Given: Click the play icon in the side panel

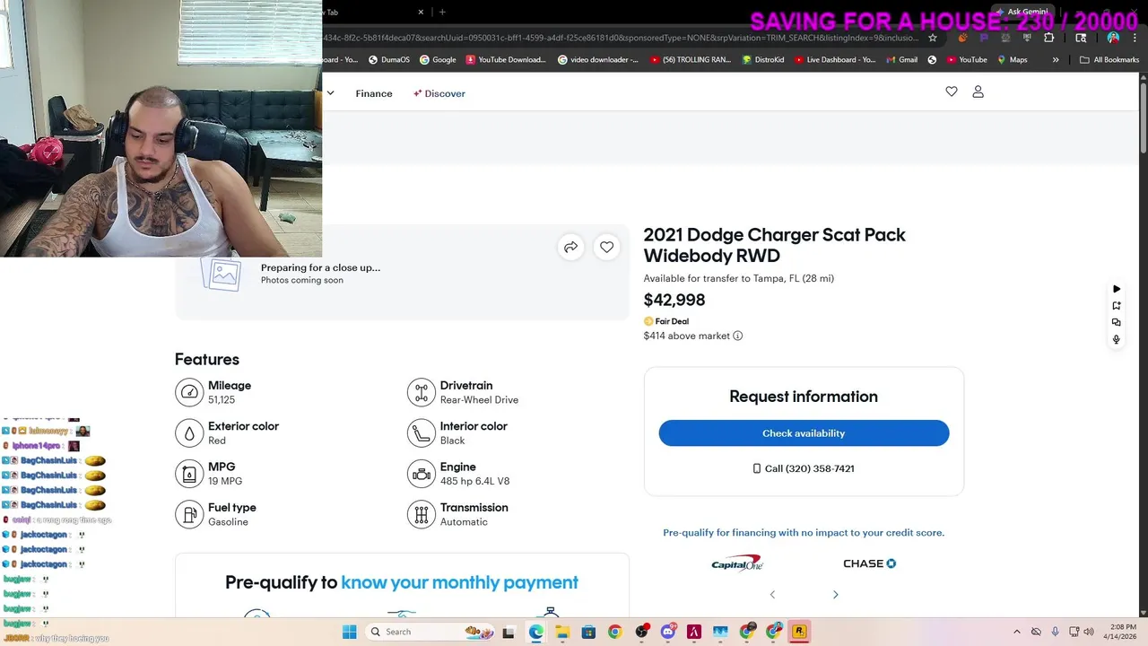Looking at the screenshot, I should 1117,289.
